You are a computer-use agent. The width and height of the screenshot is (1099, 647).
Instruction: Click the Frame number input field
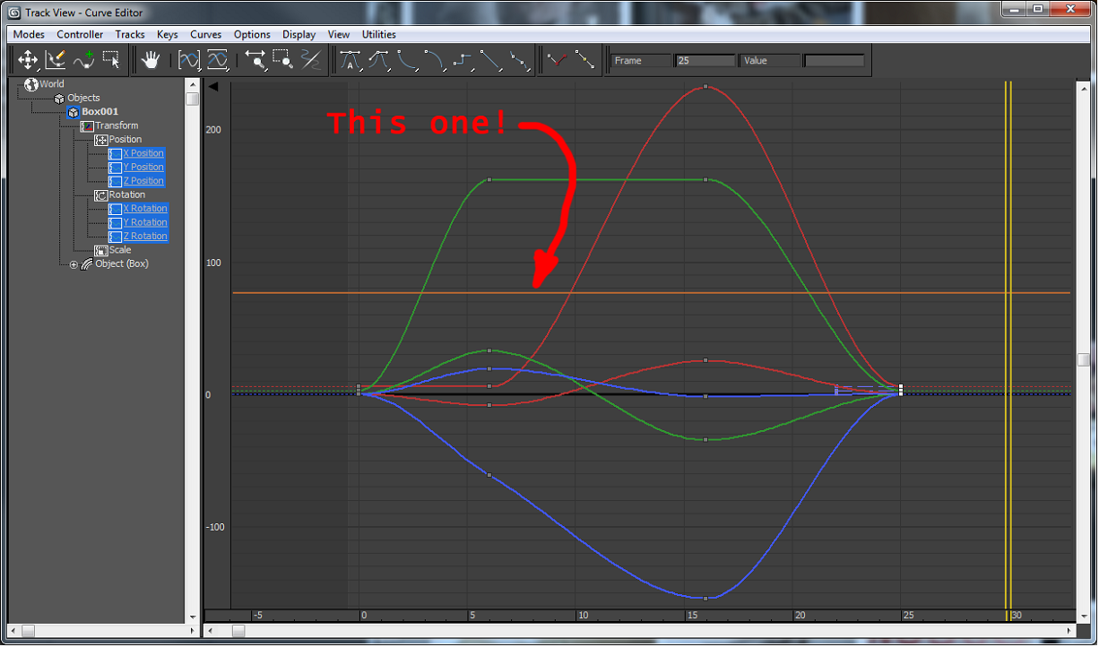coord(705,60)
